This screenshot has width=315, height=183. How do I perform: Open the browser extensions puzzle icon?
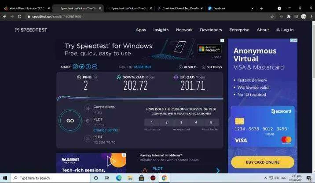pyautogui.click(x=289, y=16)
